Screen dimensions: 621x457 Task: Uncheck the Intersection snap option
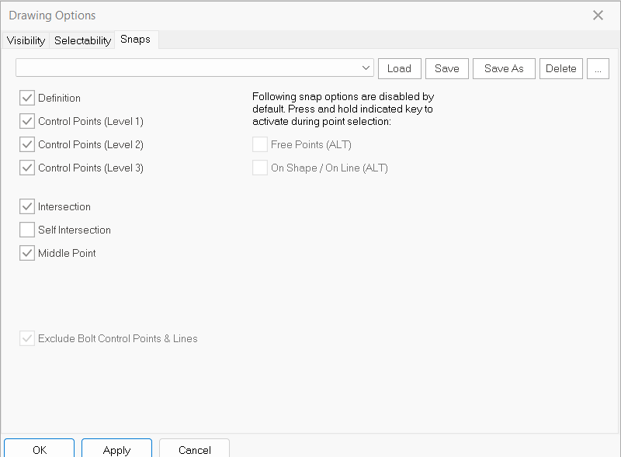coord(27,206)
